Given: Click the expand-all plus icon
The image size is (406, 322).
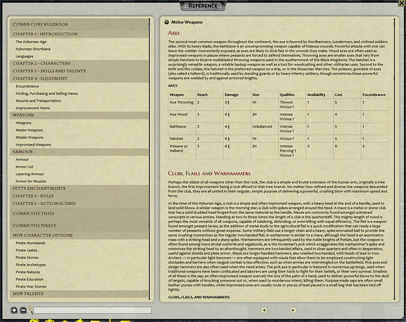Looking at the screenshot, I should (14, 310).
